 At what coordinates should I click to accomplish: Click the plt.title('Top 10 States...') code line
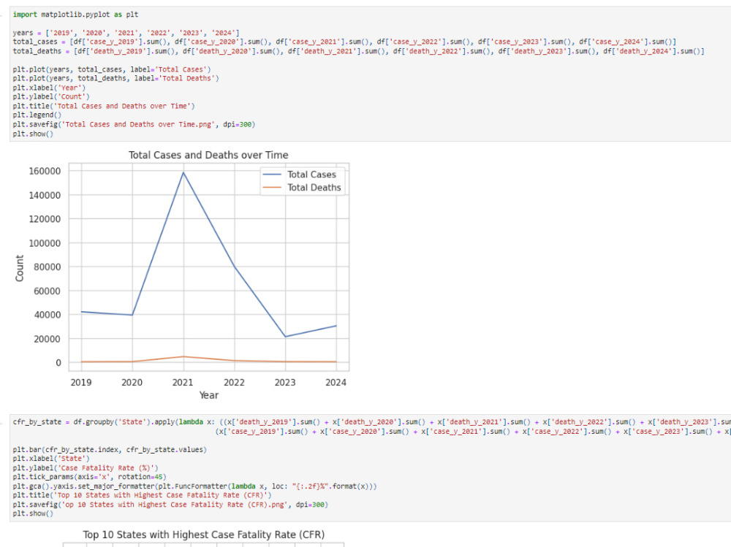pyautogui.click(x=143, y=495)
